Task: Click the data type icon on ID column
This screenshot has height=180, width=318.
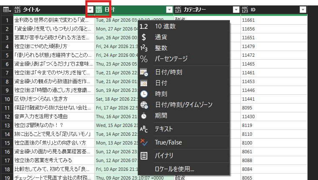Action: click(x=245, y=10)
